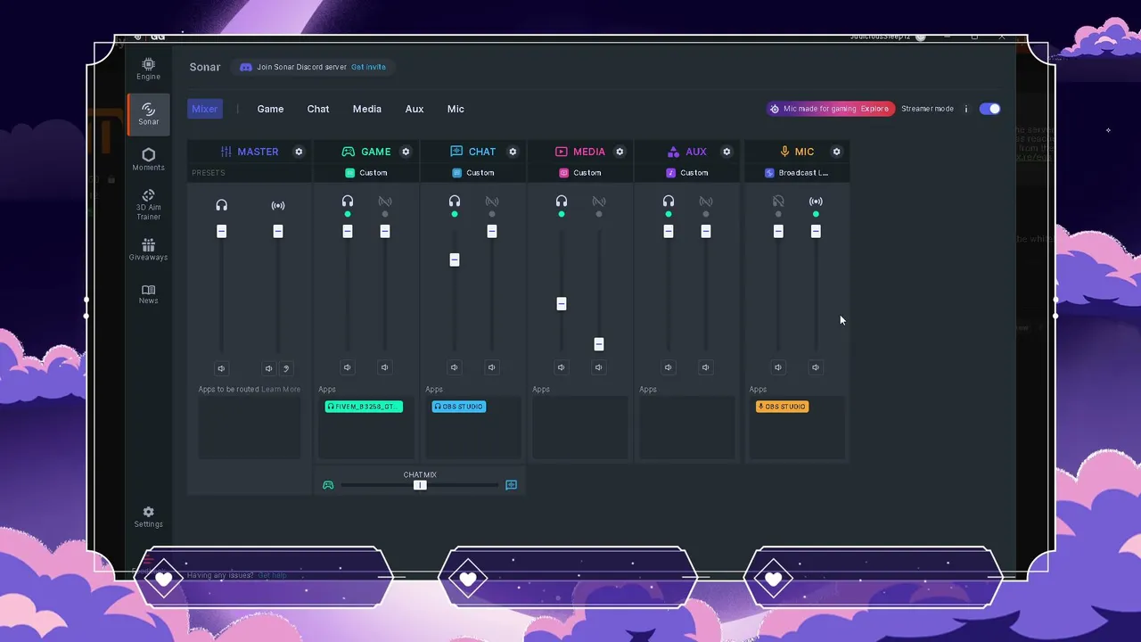
Task: Open Settings at the sidebar bottom
Action: pyautogui.click(x=148, y=517)
